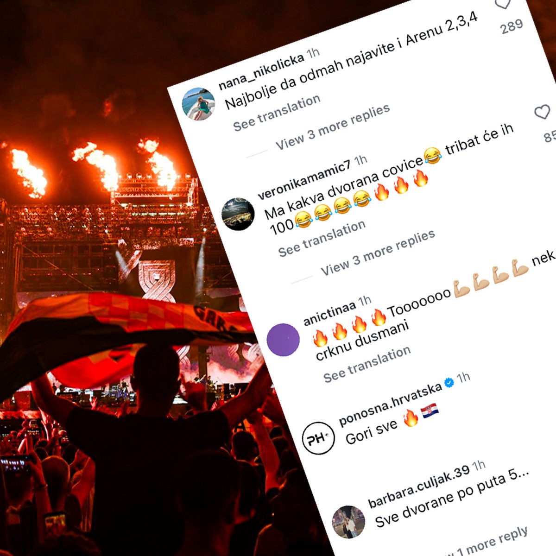This screenshot has height=556, width=556.
Task: Open the veronikamamic7 username link
Action: click(x=304, y=181)
